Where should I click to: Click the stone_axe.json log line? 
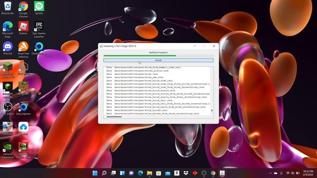point(135,77)
